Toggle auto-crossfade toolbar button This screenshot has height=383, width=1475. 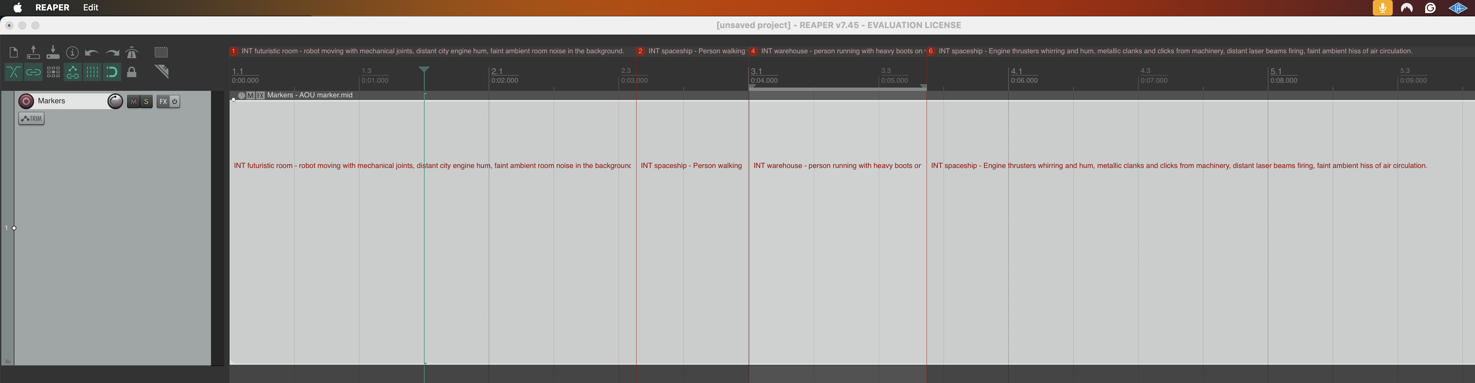coord(13,72)
